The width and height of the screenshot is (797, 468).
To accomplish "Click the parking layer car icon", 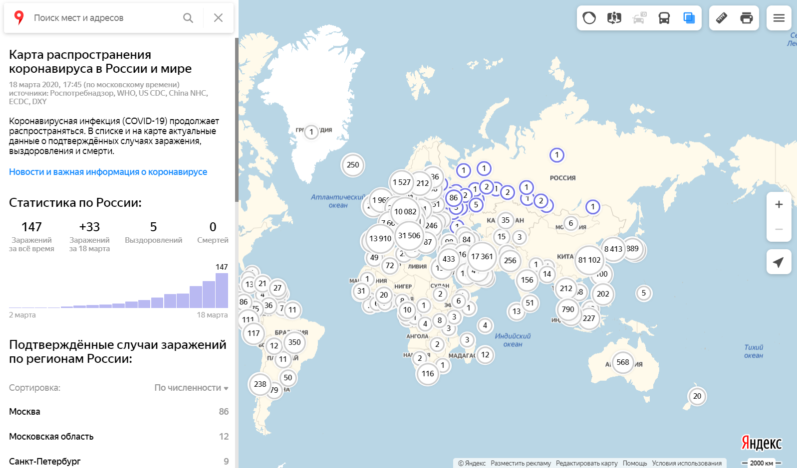I will pyautogui.click(x=639, y=18).
